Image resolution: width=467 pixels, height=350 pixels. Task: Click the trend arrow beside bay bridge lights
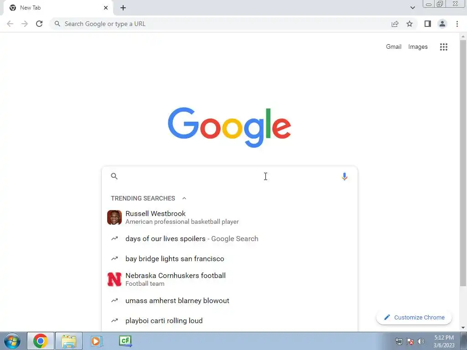click(x=114, y=259)
